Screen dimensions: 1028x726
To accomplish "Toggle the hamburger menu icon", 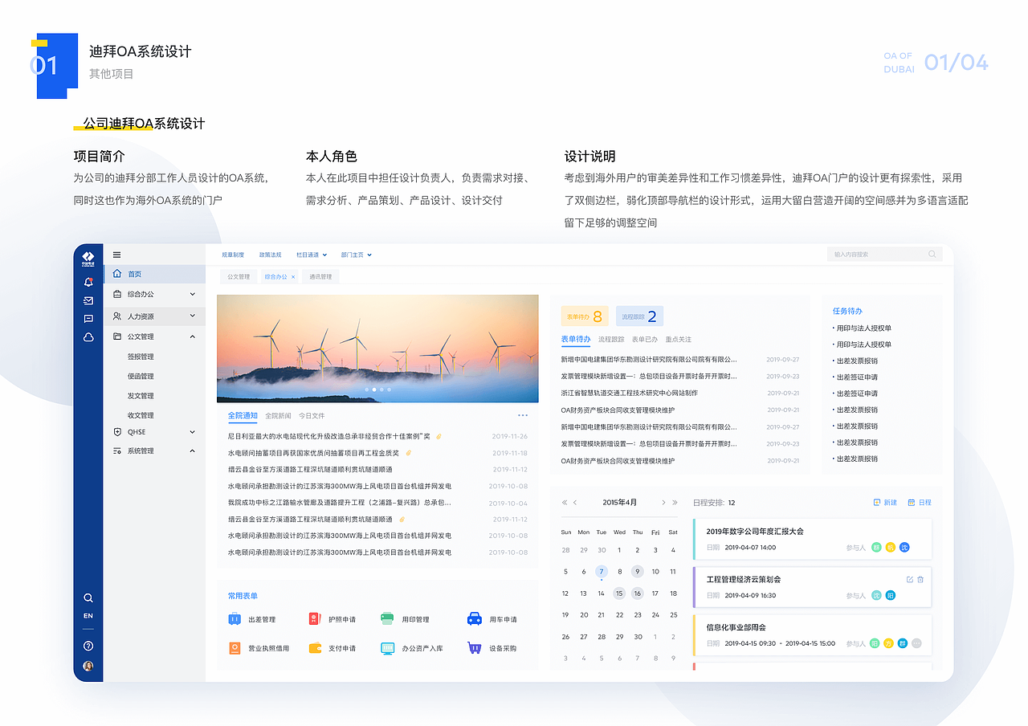I will coord(116,254).
